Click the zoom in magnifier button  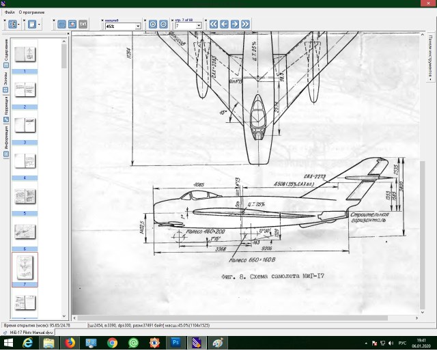153,24
